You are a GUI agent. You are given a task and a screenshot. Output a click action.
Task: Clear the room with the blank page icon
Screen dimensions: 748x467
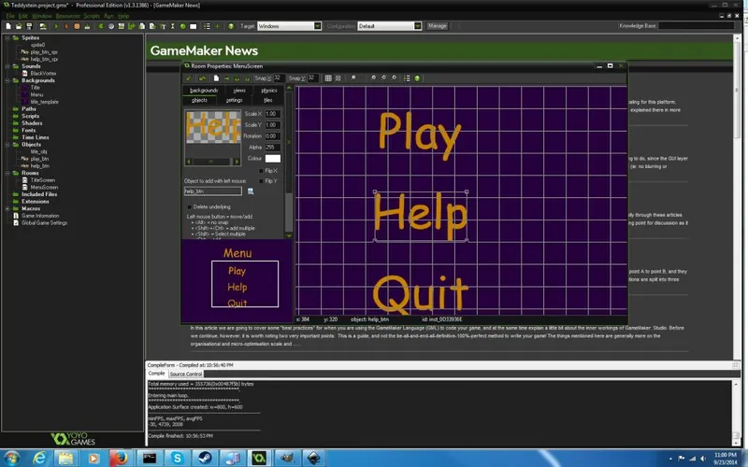216,78
